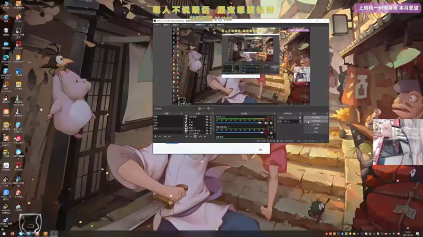Viewport: 423px width, 237px height.
Task: Enable Studio Mode (工作室模式) button
Action: [x=316, y=124]
